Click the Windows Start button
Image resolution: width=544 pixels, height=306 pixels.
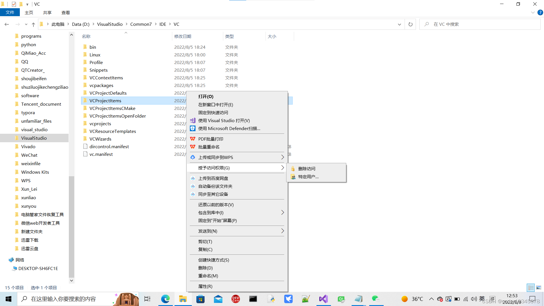8,299
